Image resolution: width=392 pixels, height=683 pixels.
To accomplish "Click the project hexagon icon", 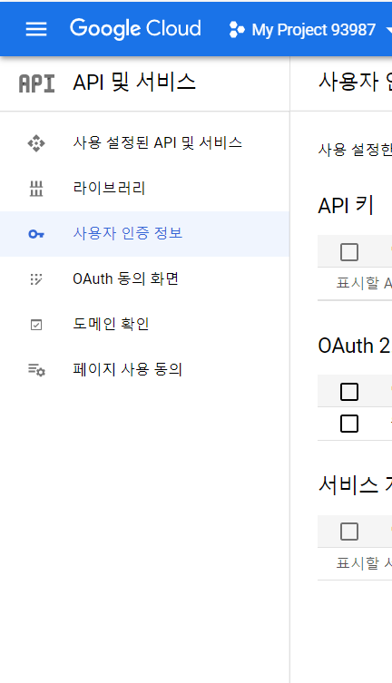I will [237, 30].
